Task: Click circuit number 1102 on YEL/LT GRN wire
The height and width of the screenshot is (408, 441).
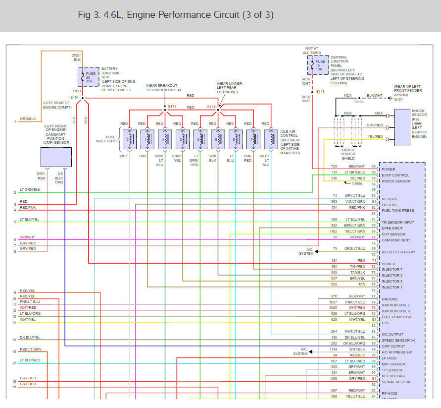Action: pos(333,231)
